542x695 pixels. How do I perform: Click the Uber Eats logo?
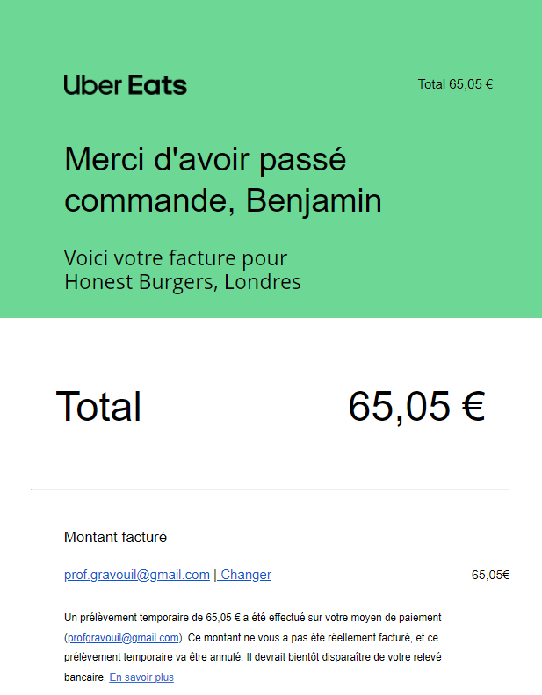tap(125, 85)
